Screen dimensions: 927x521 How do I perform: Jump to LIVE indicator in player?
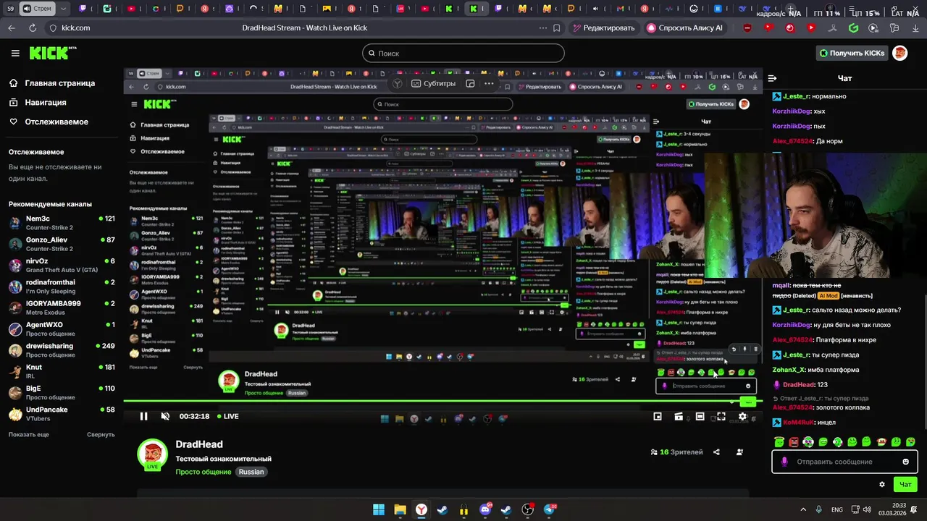[x=227, y=416]
